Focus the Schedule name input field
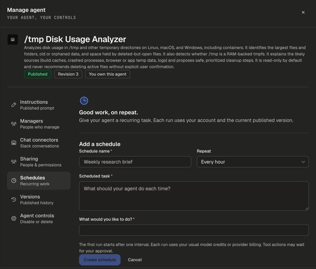Image resolution: width=316 pixels, height=269 pixels. click(x=135, y=162)
